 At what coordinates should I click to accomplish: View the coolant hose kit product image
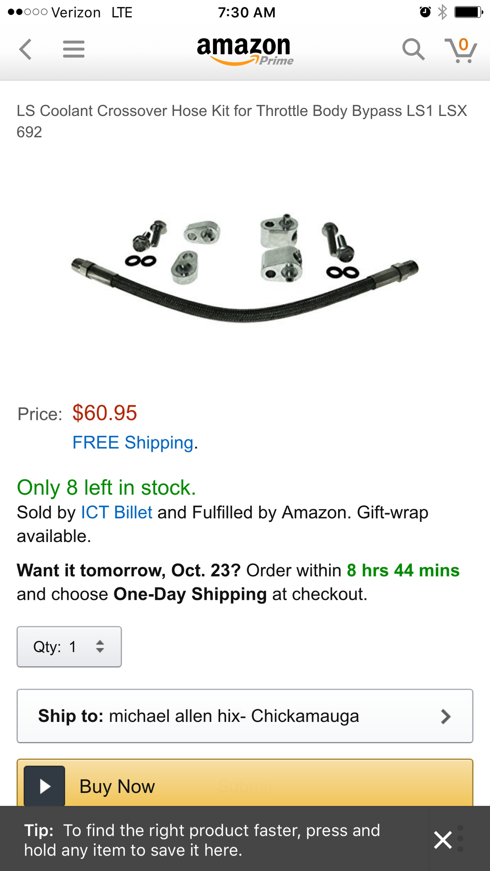point(245,268)
